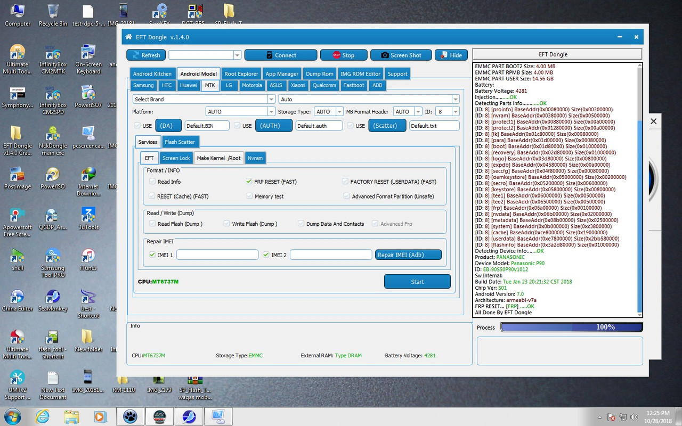Switch to Root Explorer tab
682x426 pixels.
coord(241,74)
